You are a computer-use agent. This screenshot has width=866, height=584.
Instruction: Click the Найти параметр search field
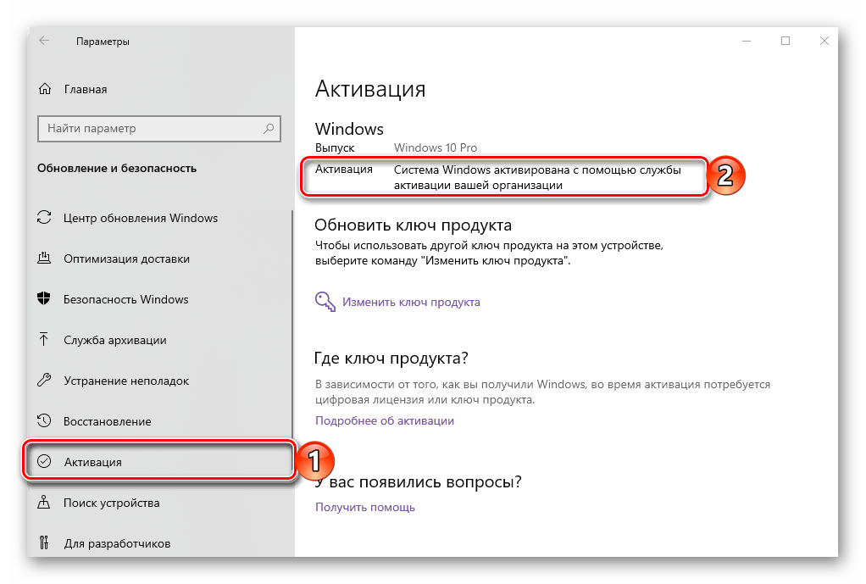[159, 128]
